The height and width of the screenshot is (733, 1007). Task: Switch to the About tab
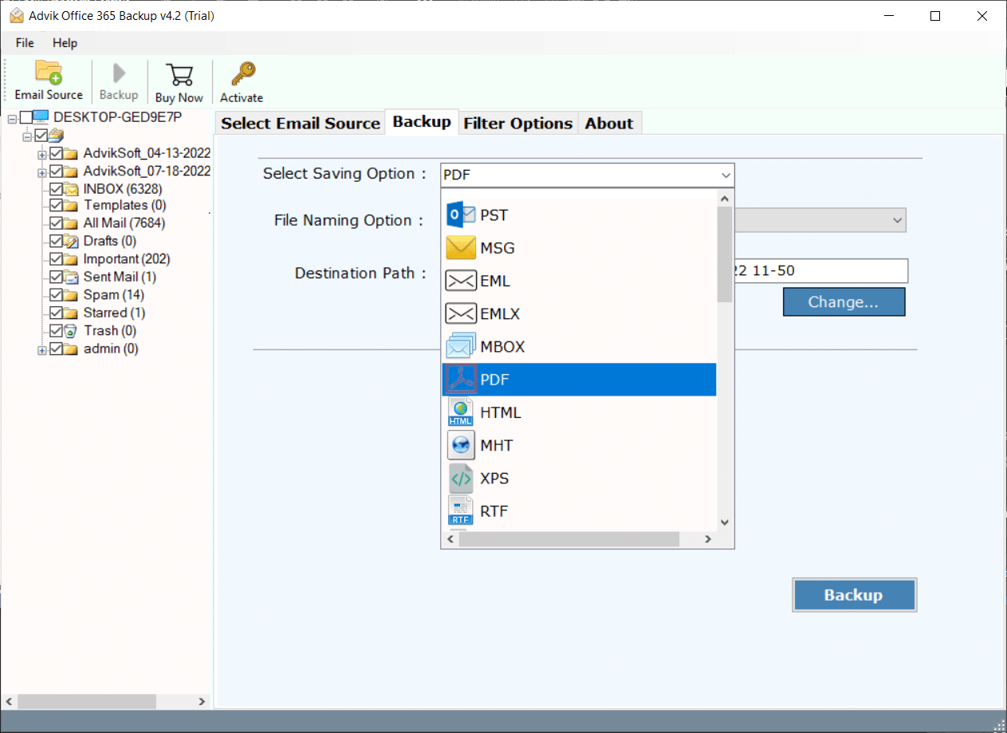click(609, 123)
